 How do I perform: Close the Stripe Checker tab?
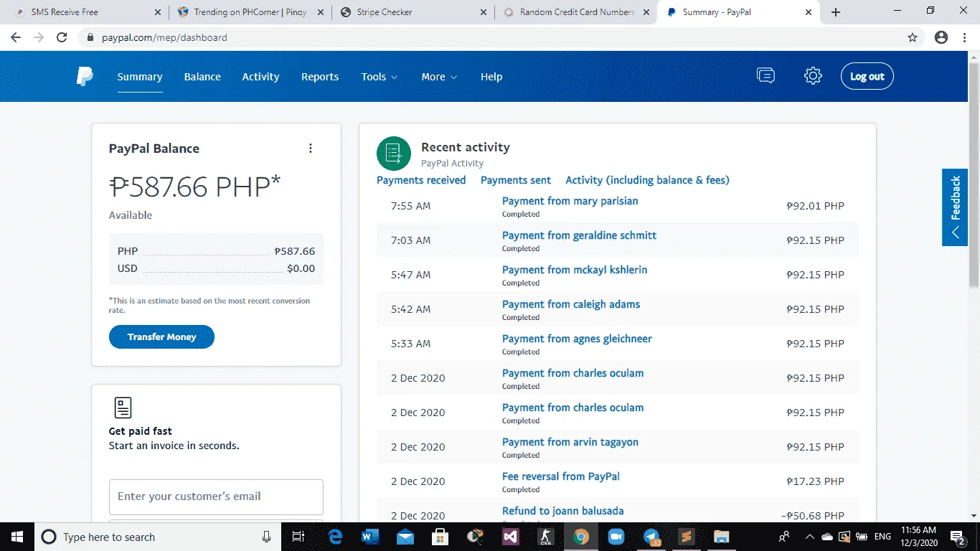(x=483, y=12)
